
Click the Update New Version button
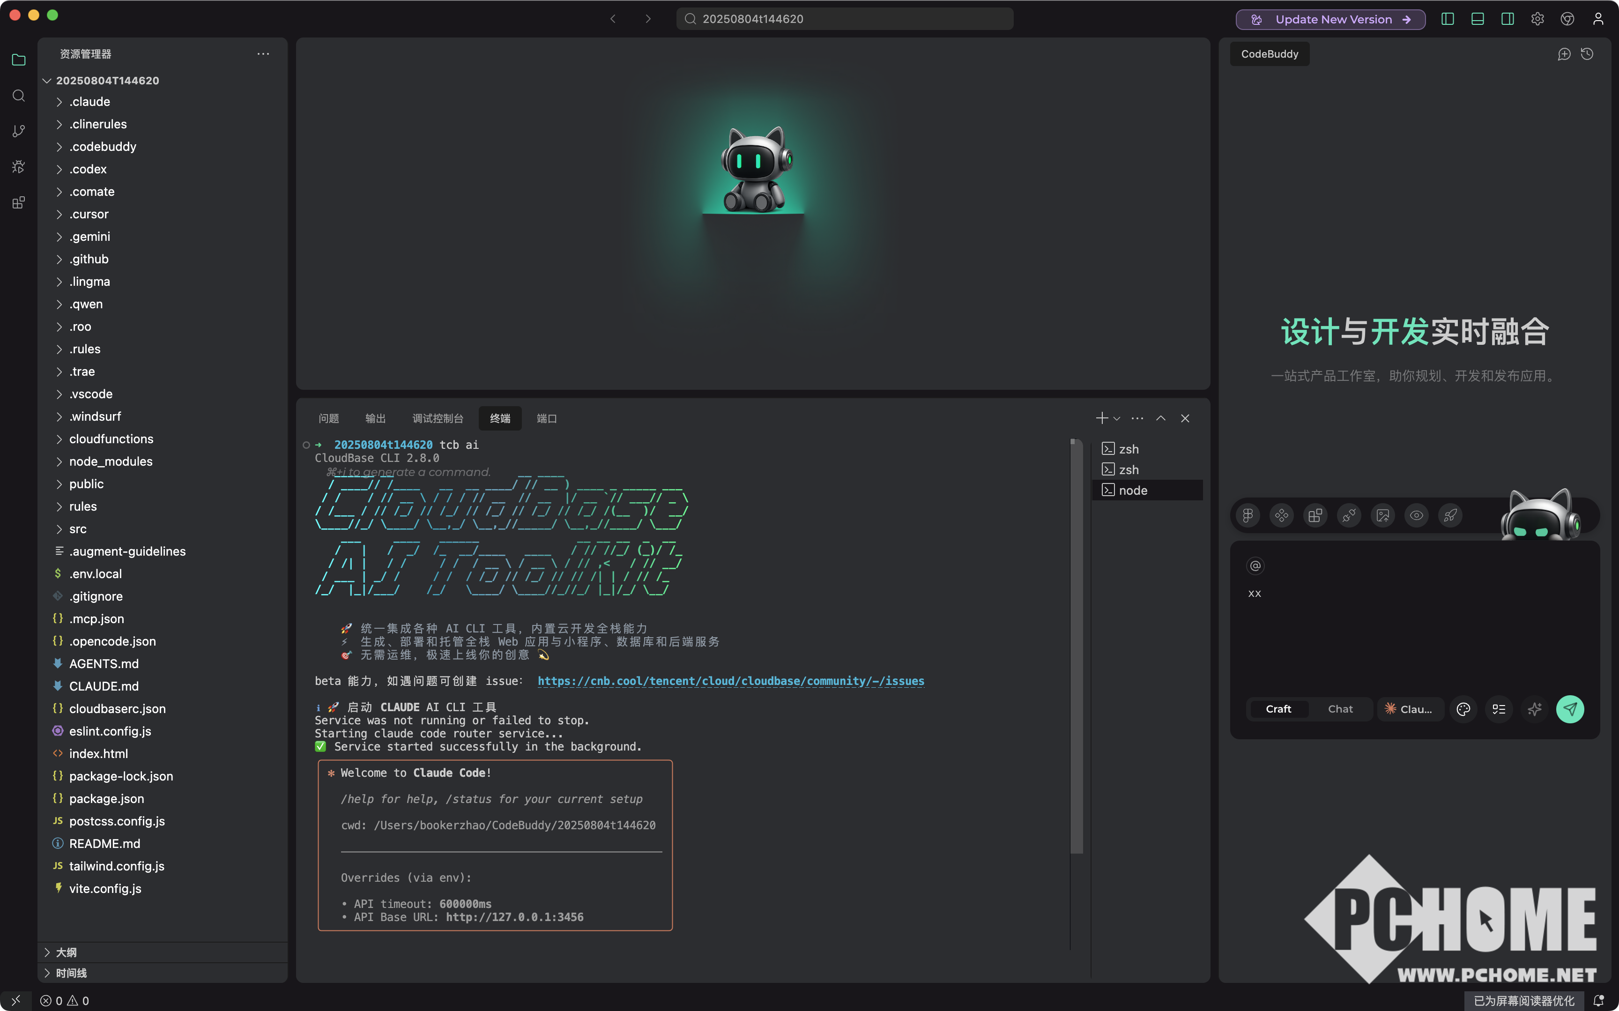coord(1329,19)
